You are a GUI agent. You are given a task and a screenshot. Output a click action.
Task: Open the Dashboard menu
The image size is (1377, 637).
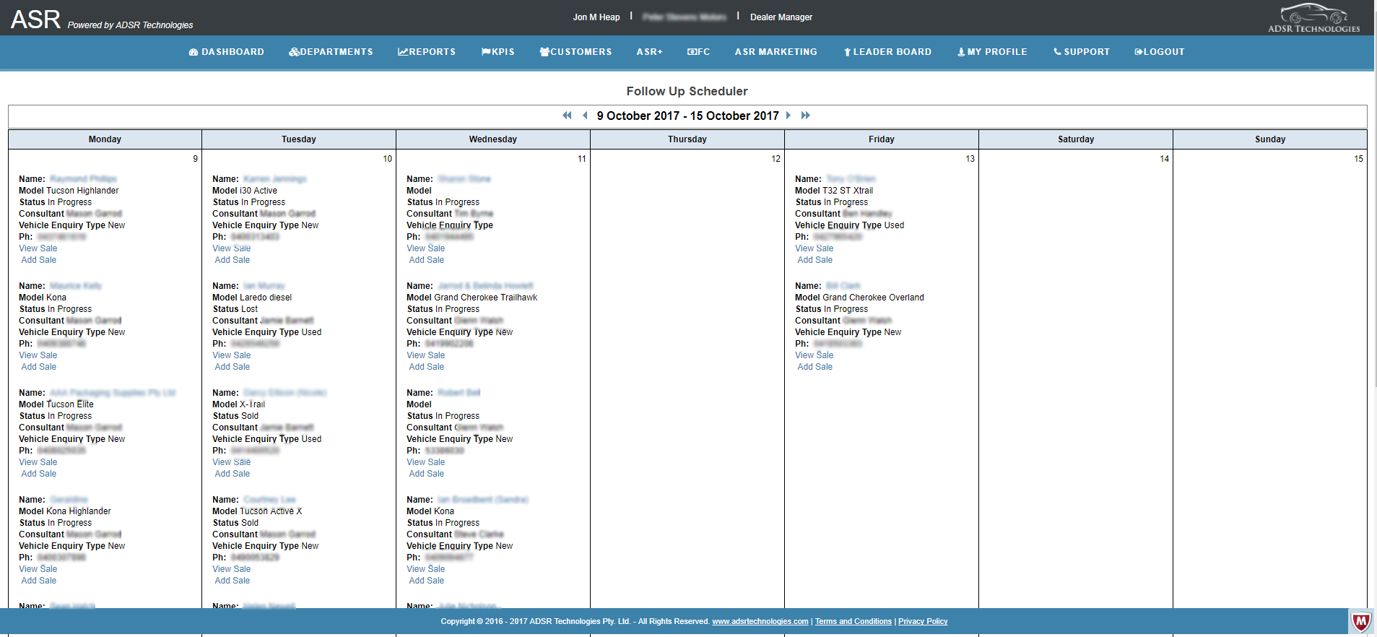[x=226, y=52]
